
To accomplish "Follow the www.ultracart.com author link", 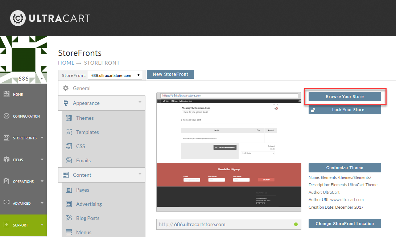I will (347, 200).
